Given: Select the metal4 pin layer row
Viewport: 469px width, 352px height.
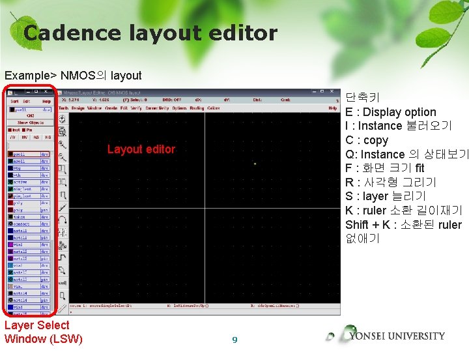Looking at the screenshot, I should (29, 301).
